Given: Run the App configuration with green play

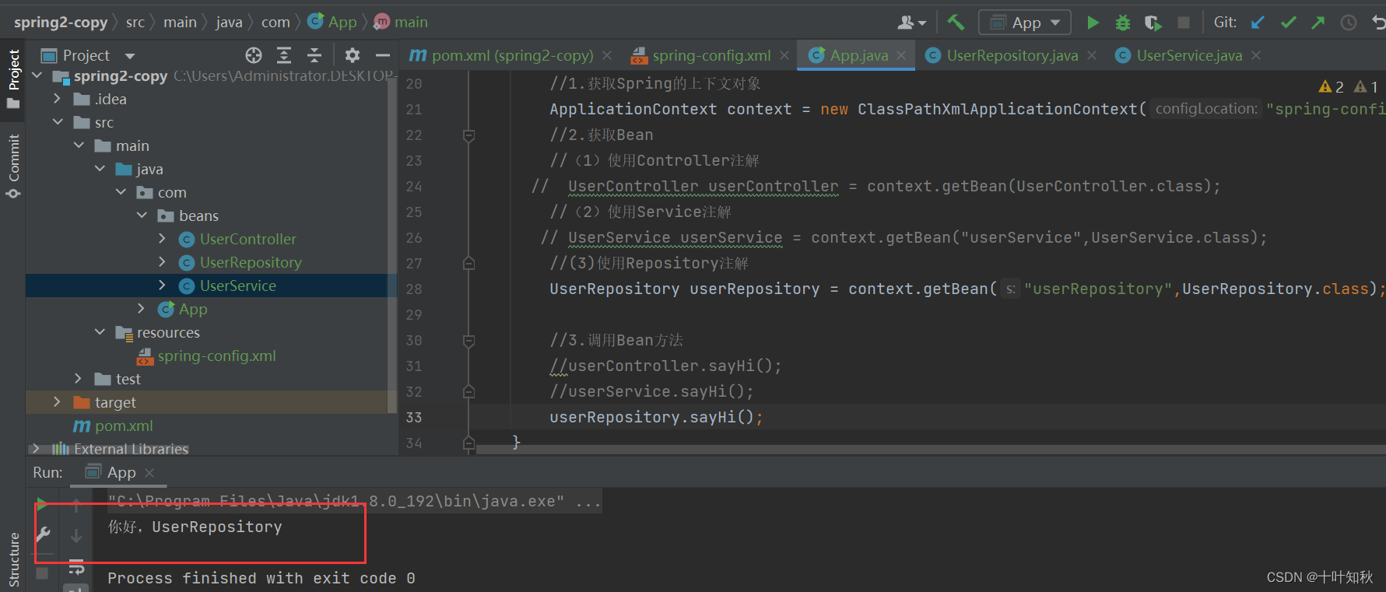Looking at the screenshot, I should tap(1093, 23).
